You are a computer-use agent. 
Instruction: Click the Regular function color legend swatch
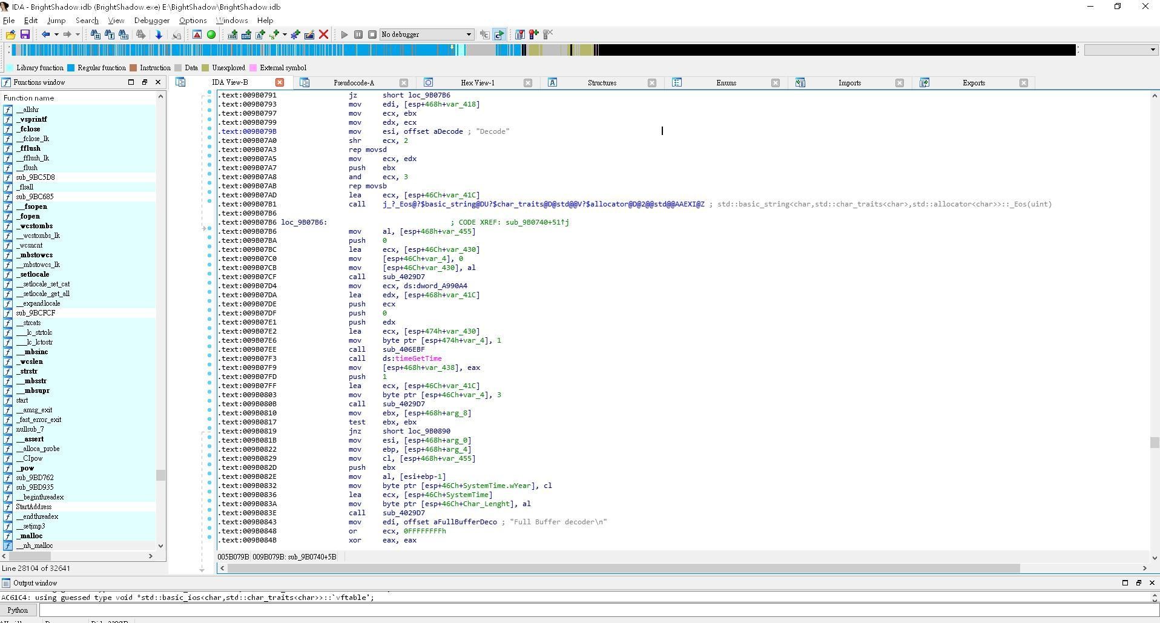point(71,68)
